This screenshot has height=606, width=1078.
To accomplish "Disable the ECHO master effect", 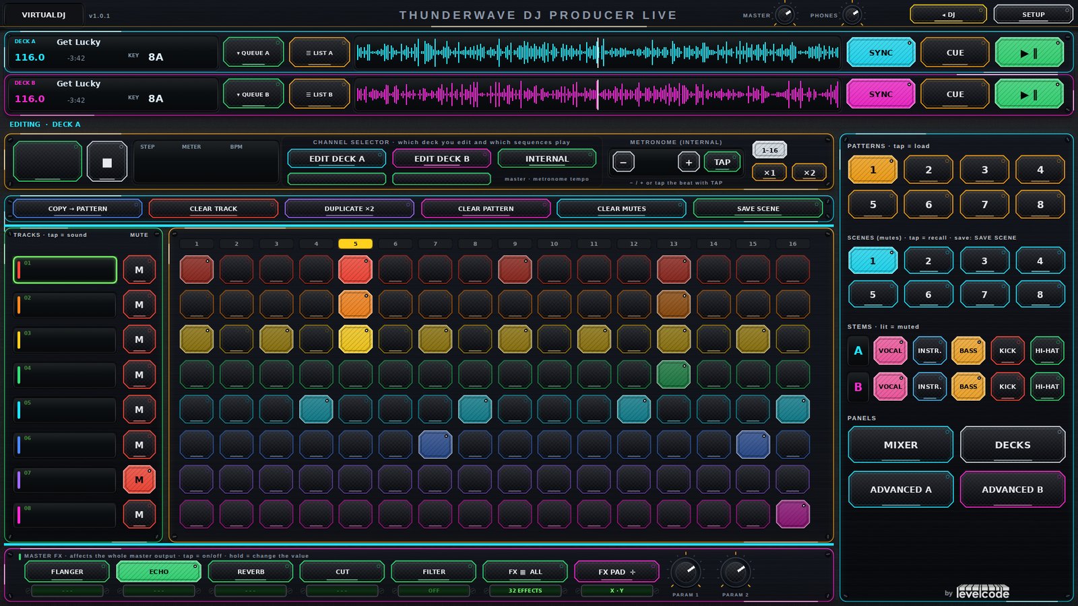I will 159,572.
